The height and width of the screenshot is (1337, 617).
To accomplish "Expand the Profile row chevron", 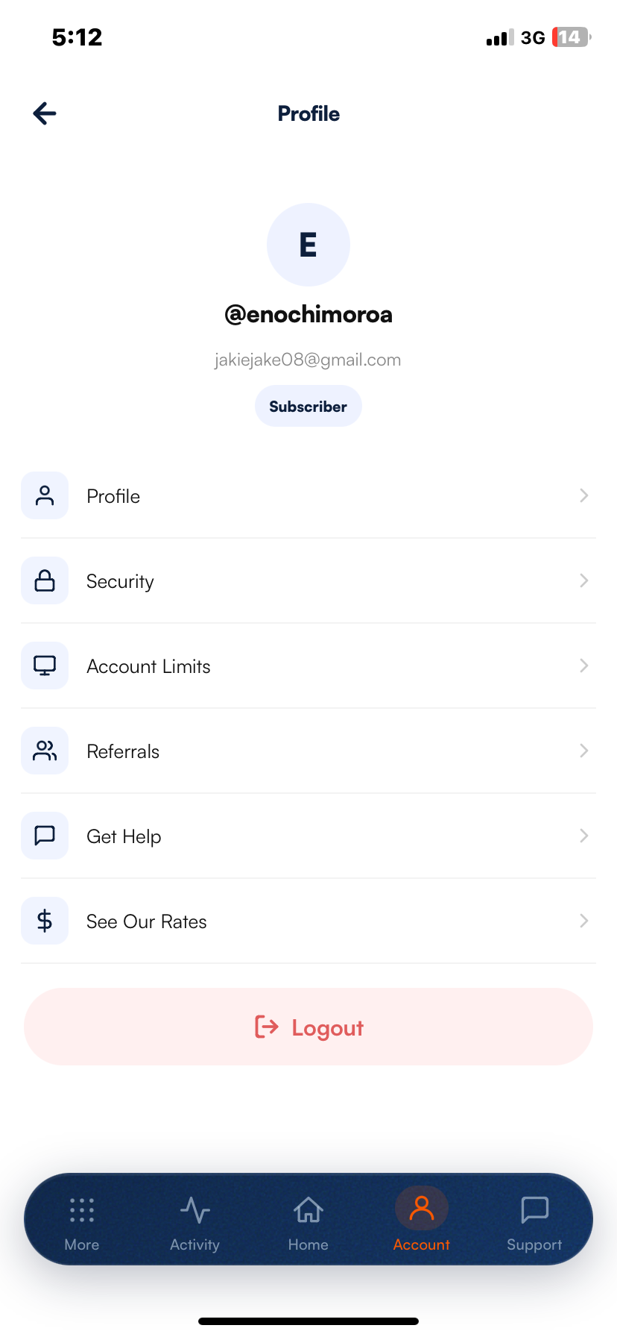I will coord(584,495).
